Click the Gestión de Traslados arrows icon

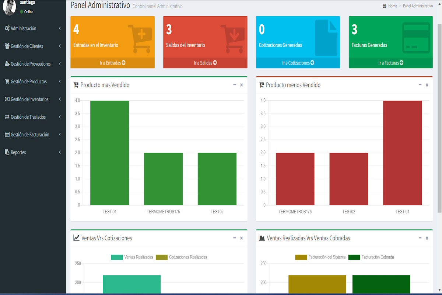coord(7,117)
